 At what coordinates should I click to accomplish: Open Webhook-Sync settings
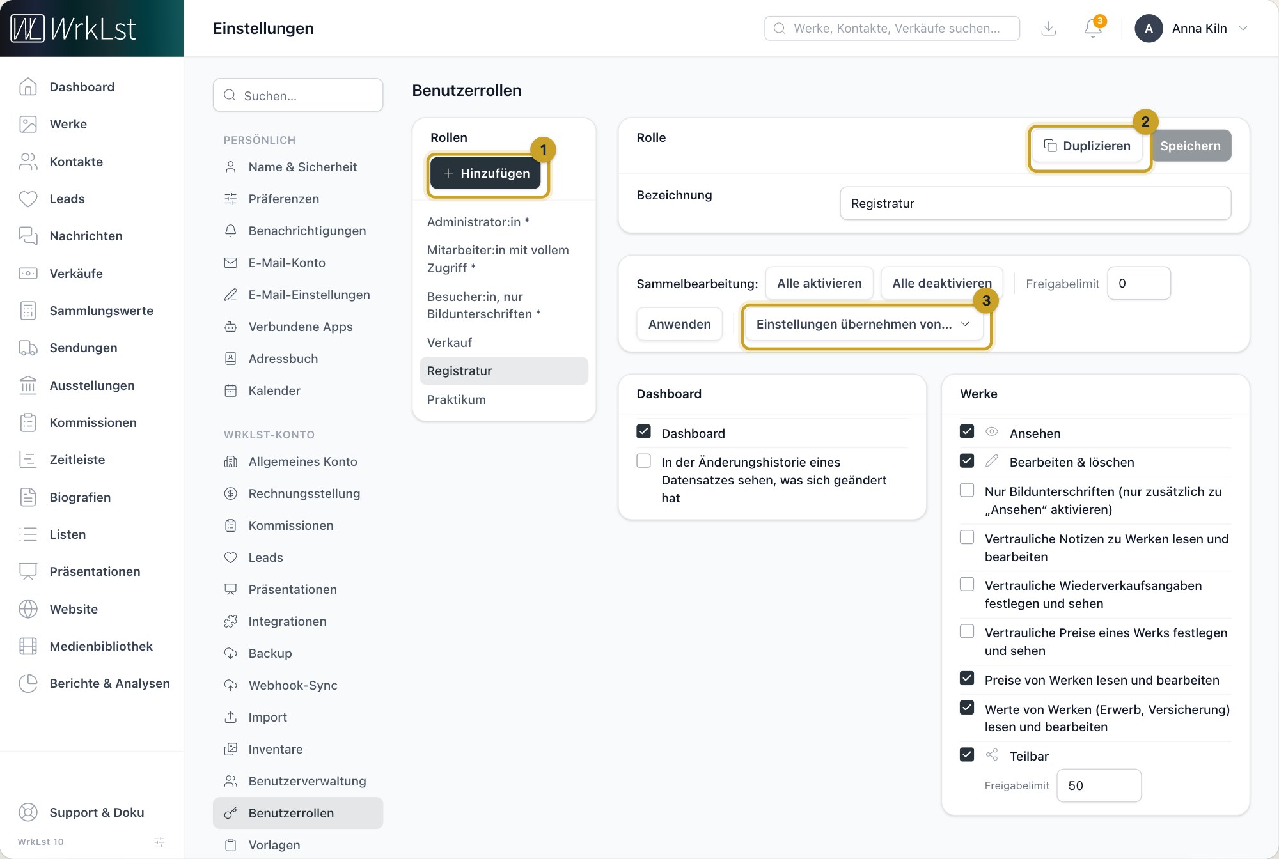[x=298, y=685]
